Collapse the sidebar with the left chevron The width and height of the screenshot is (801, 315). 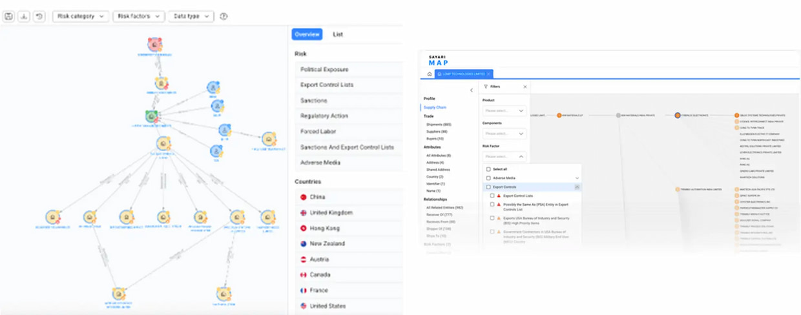click(x=471, y=90)
